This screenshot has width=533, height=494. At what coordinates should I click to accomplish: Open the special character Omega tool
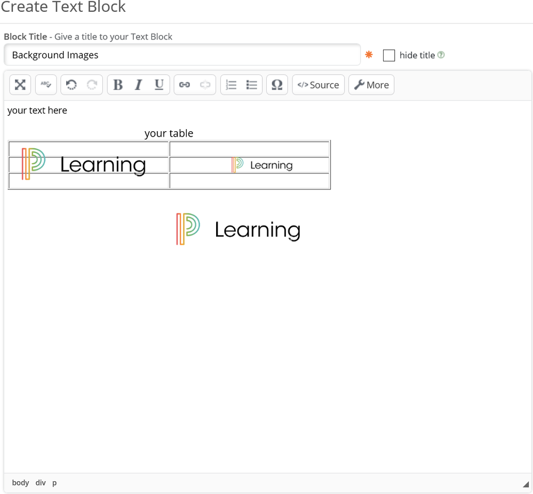(277, 85)
